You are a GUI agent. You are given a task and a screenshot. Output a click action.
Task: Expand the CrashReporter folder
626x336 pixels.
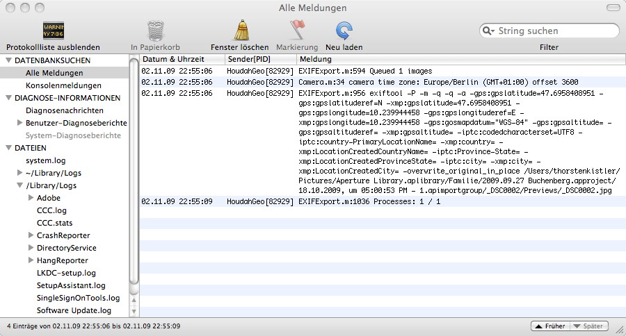click(x=31, y=235)
